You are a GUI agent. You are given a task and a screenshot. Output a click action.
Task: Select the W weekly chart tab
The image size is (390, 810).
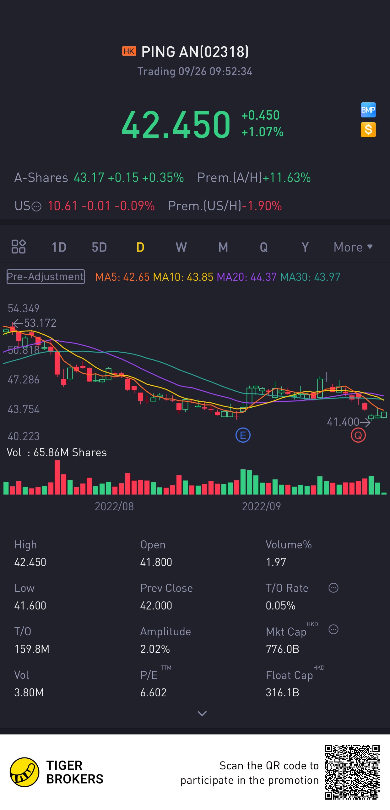(181, 247)
